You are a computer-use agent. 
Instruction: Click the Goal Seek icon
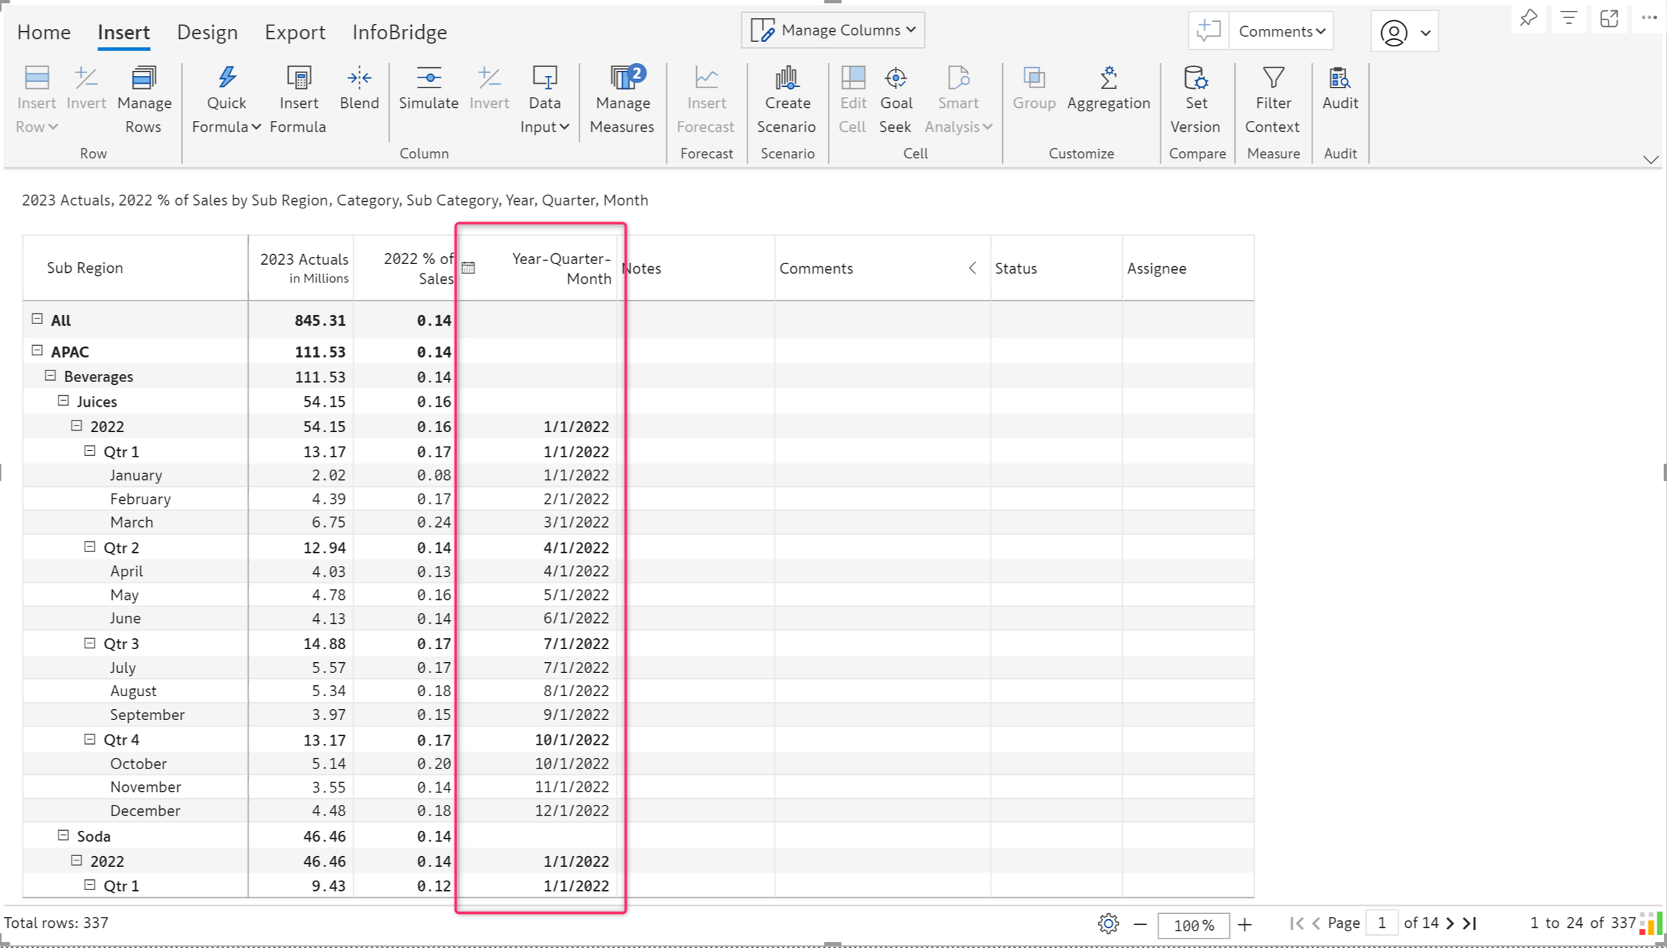pyautogui.click(x=895, y=78)
